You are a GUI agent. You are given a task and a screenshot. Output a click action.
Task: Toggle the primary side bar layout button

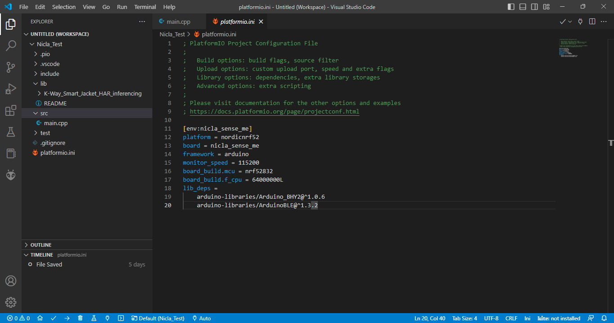click(x=511, y=7)
